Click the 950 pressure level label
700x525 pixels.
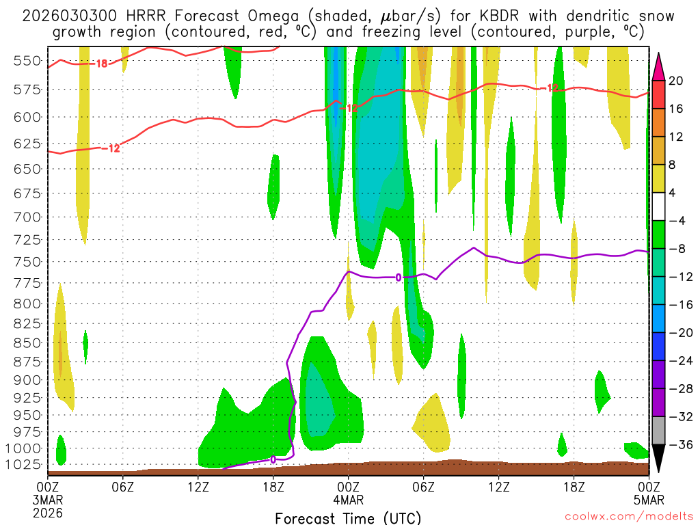coord(27,415)
